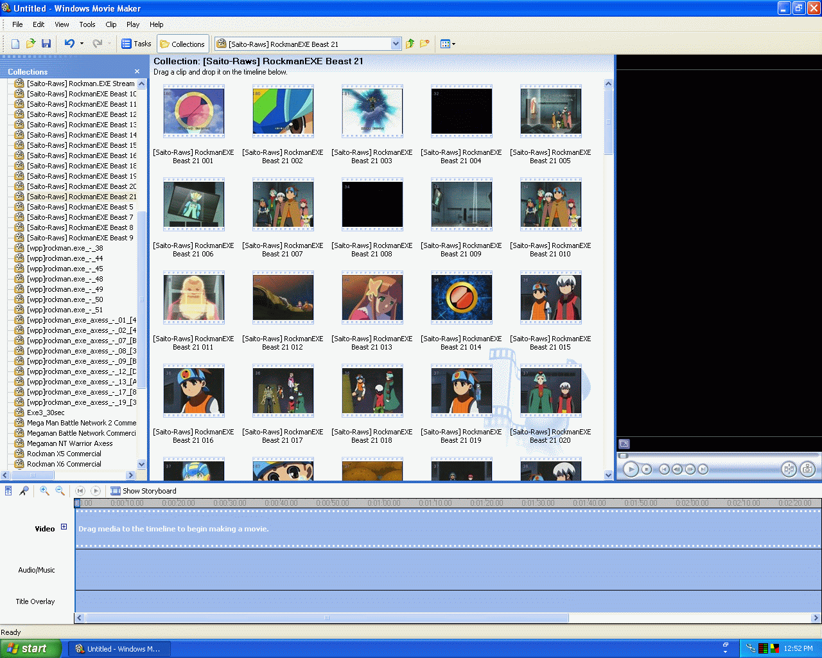
Task: Click the Up One Level folder icon
Action: tap(410, 44)
